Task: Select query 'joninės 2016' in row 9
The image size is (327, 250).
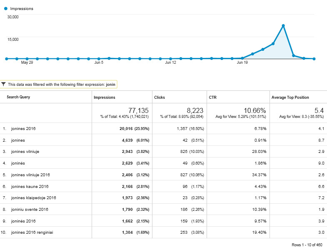Action: (x=23, y=221)
